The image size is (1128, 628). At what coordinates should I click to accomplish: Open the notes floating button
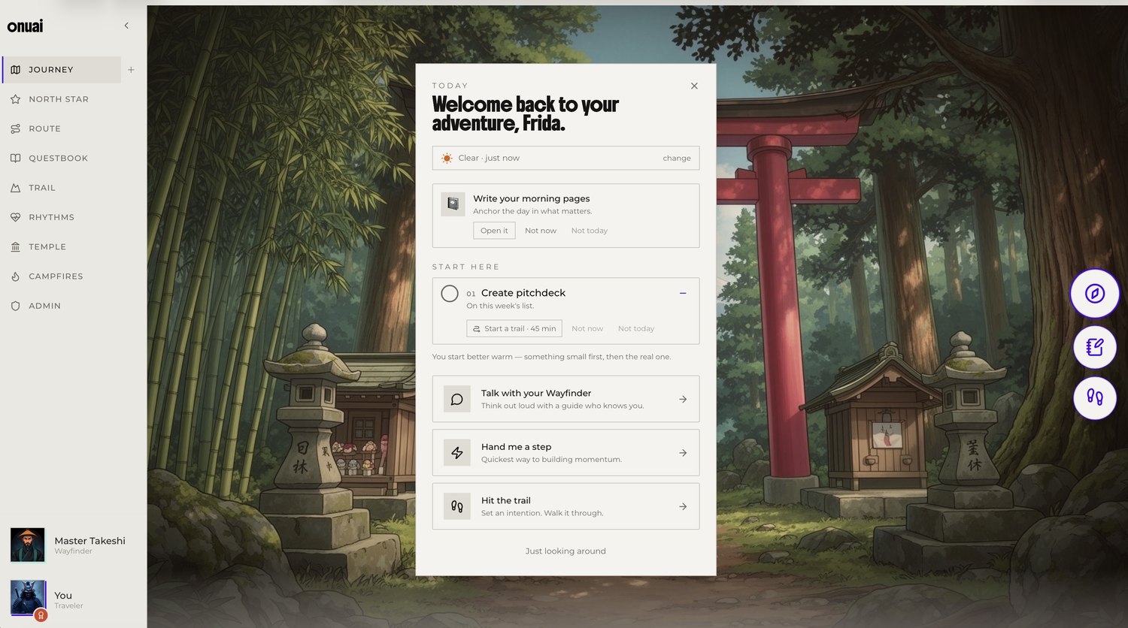point(1095,347)
